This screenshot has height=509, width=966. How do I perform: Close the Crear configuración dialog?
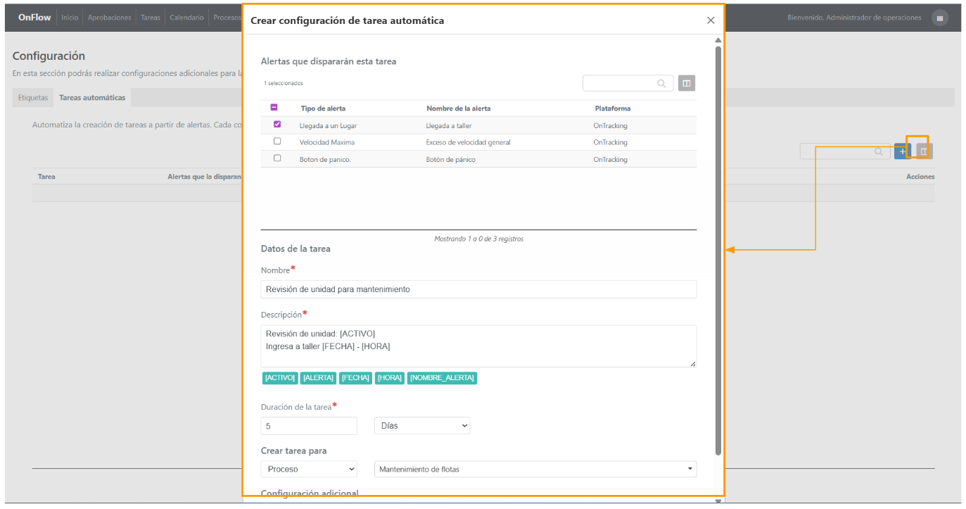click(711, 20)
